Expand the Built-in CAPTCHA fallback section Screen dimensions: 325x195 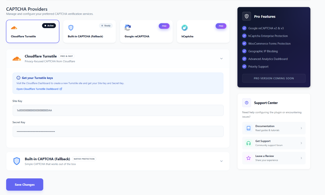pos(221,161)
